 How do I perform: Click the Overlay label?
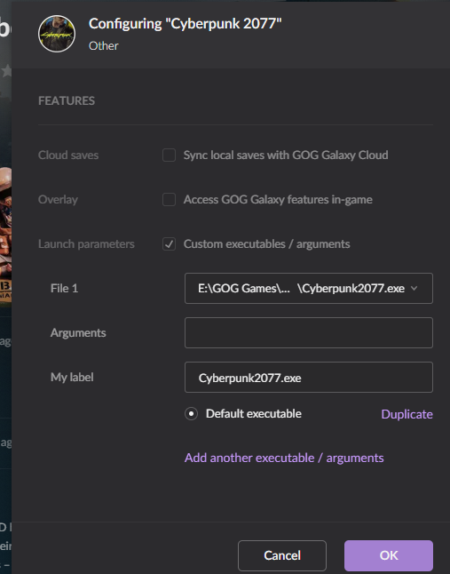click(x=58, y=200)
